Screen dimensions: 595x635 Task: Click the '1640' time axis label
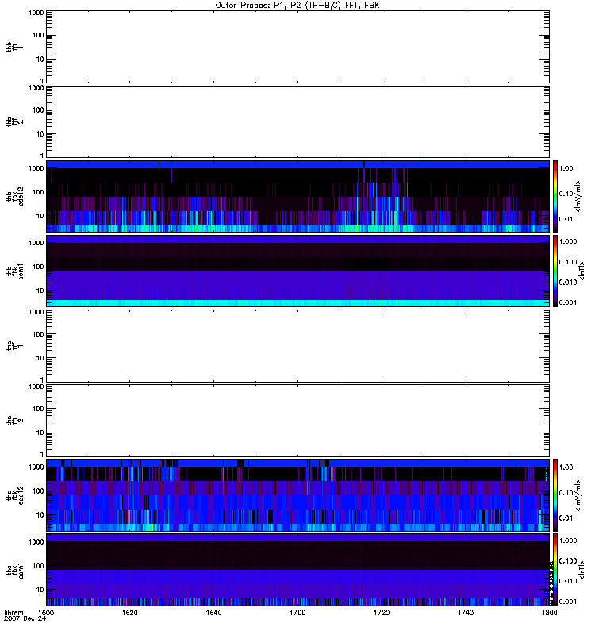click(213, 613)
